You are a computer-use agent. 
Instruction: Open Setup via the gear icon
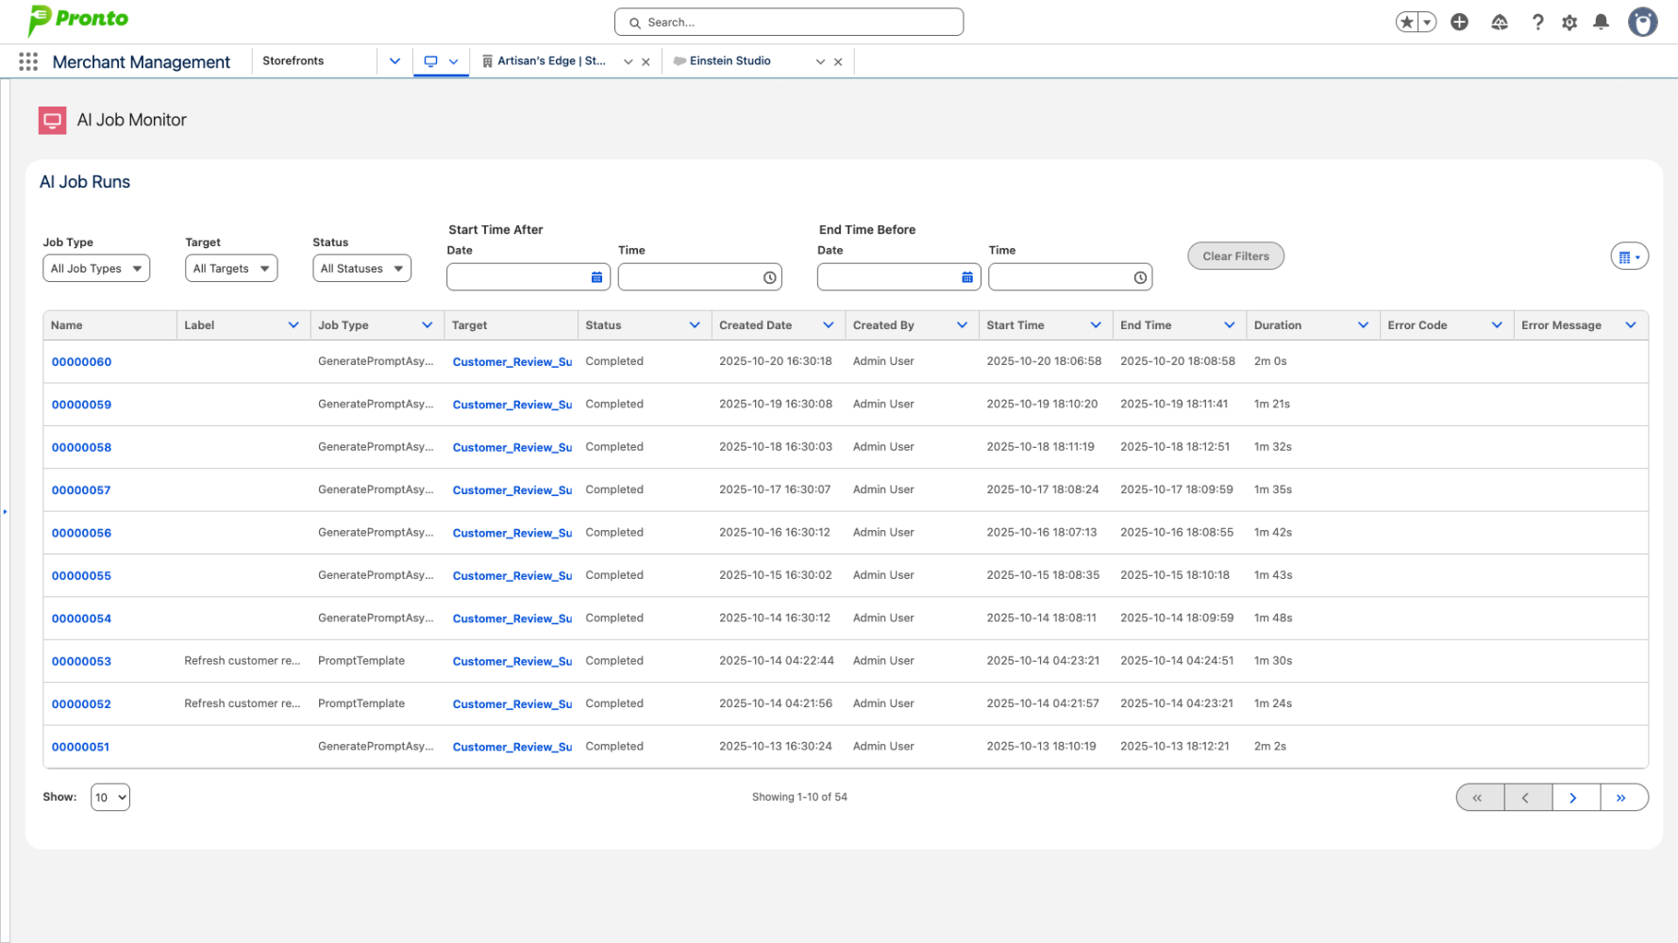pos(1569,22)
